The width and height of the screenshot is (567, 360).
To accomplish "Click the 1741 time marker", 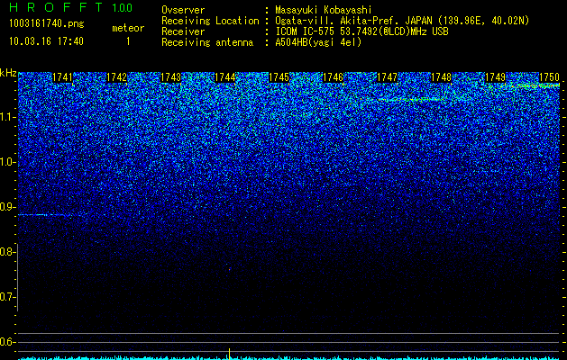I will 62,77.
